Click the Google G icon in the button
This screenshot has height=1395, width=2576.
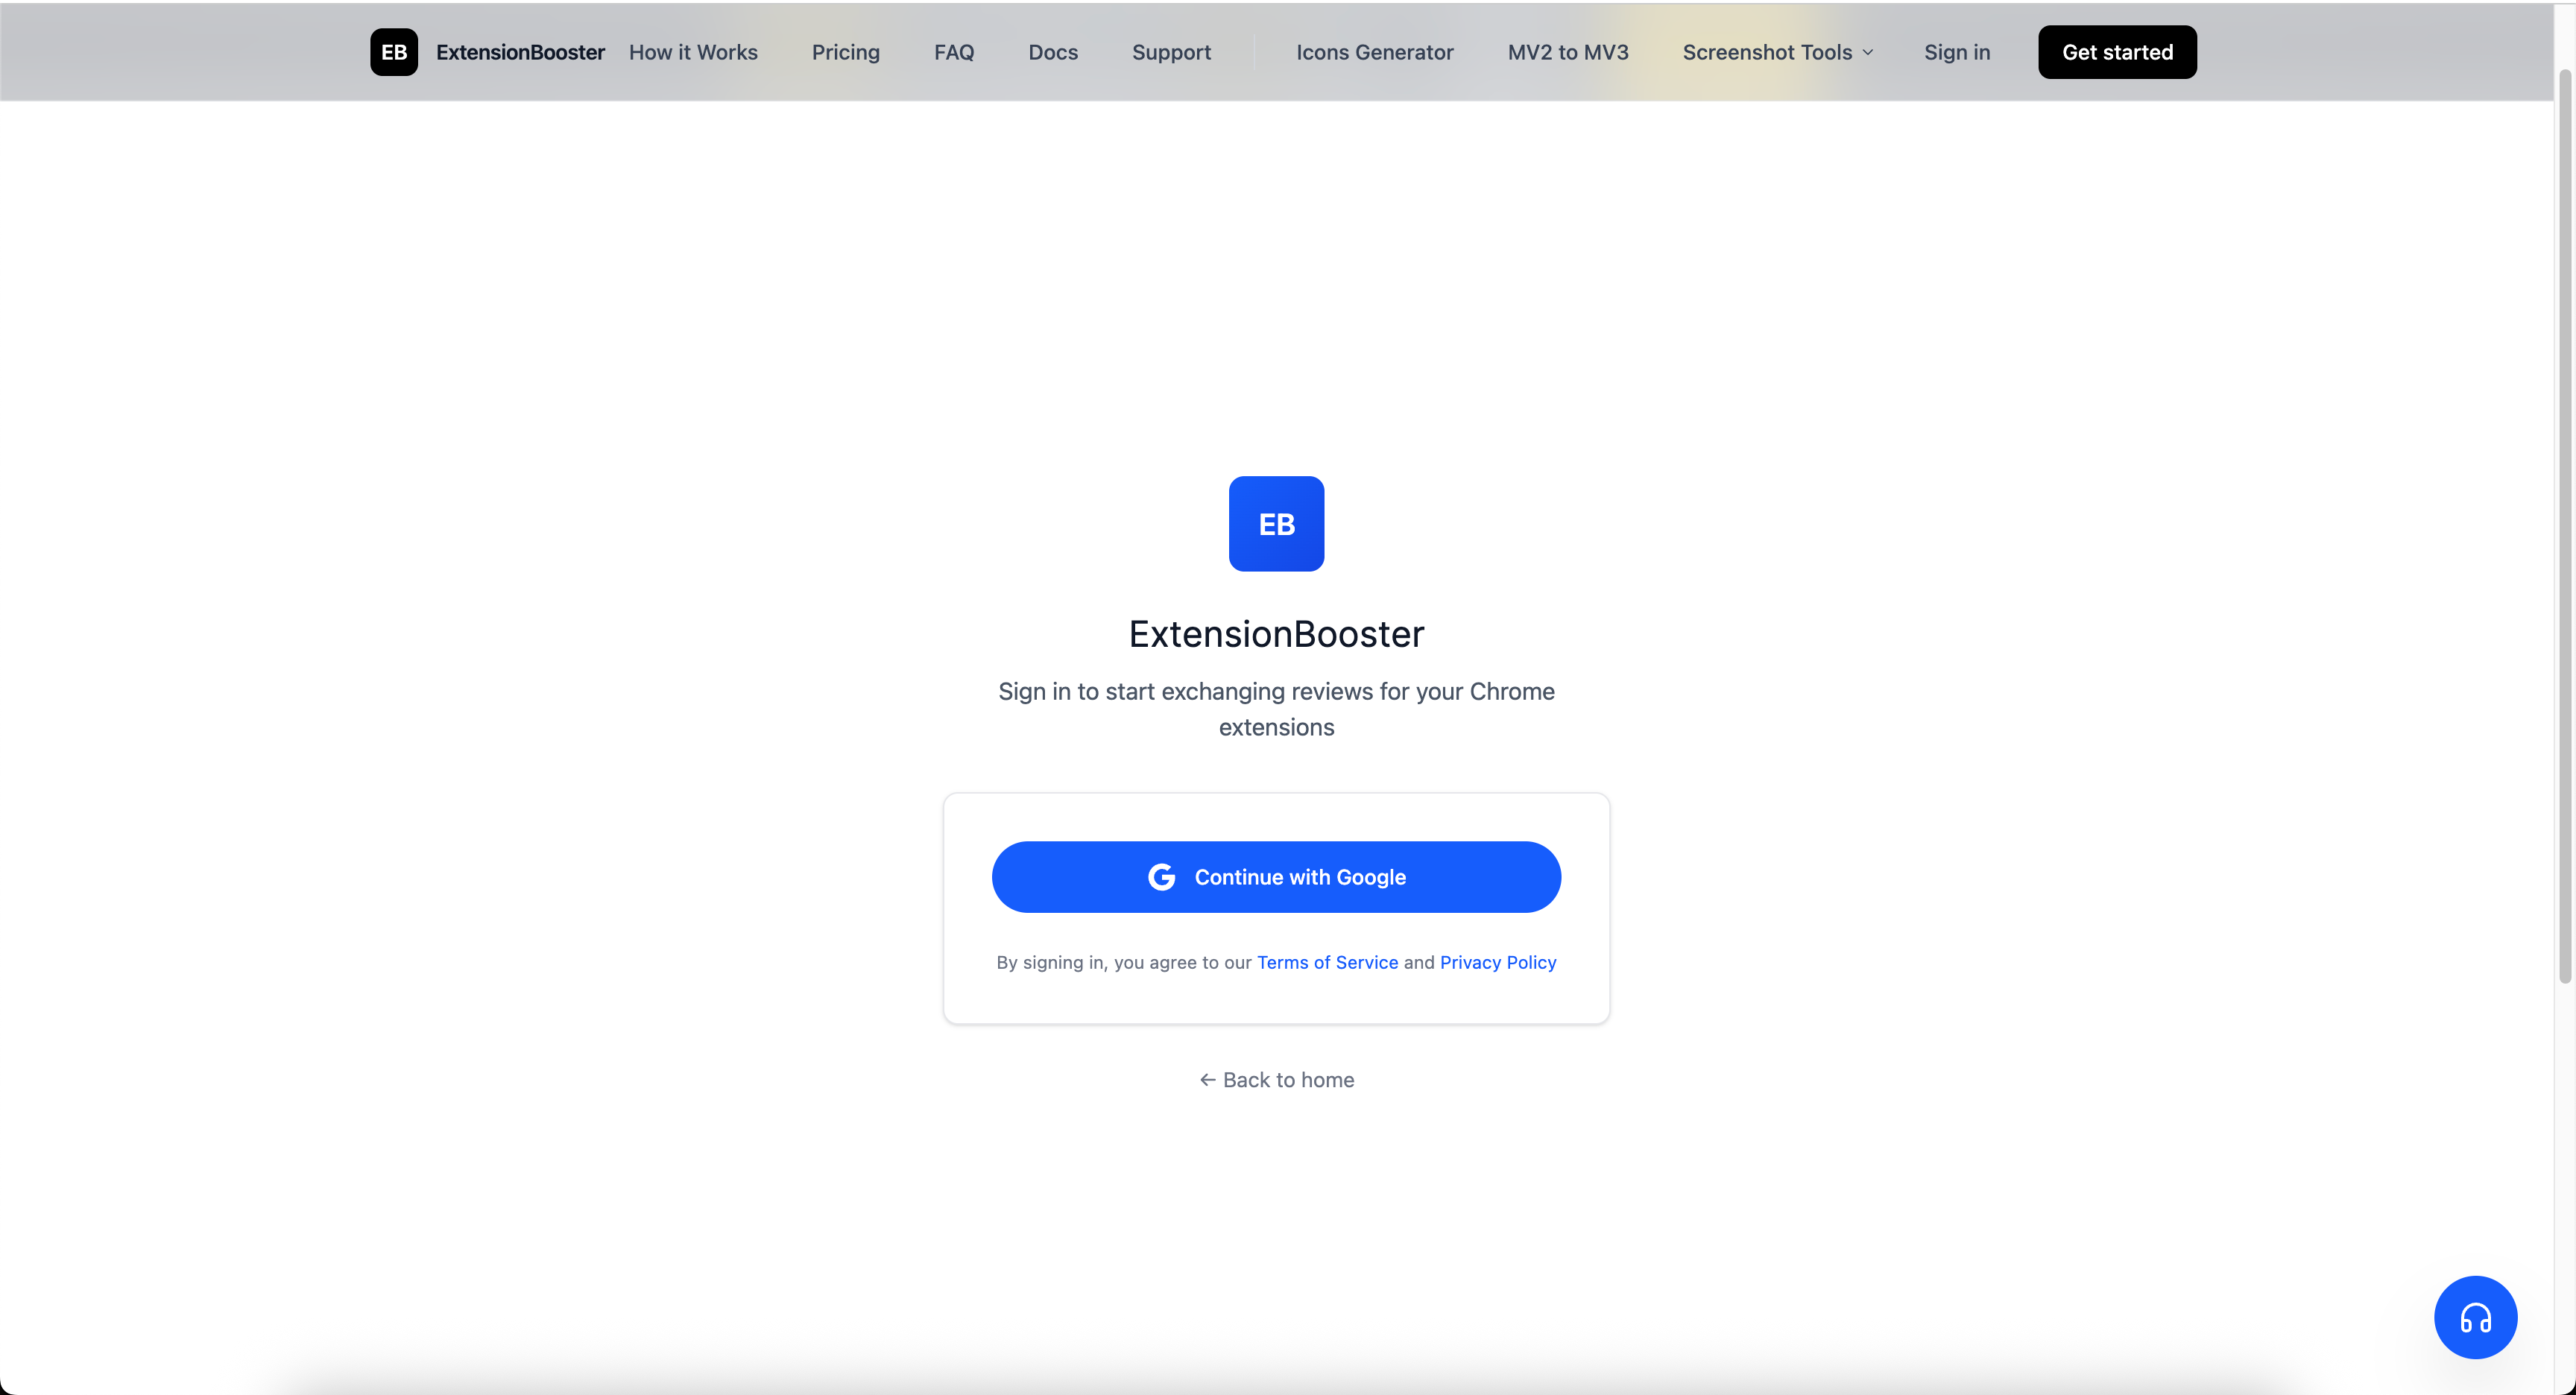coord(1161,877)
